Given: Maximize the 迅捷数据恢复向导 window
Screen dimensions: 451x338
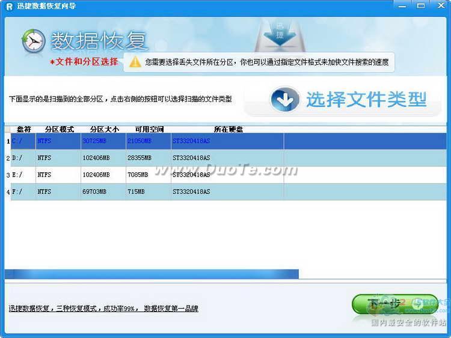Looking at the screenshot, I should point(421,6).
